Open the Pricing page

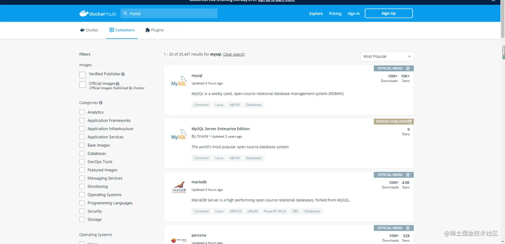click(x=335, y=13)
